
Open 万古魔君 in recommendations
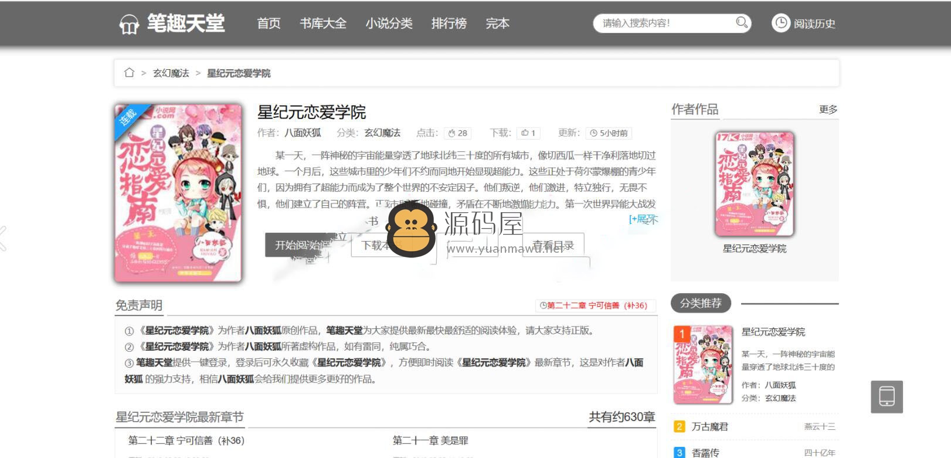[x=709, y=427]
